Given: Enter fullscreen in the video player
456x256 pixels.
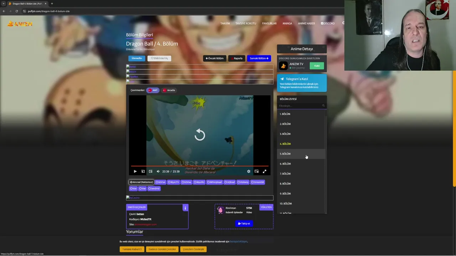Looking at the screenshot, I should click(264, 171).
